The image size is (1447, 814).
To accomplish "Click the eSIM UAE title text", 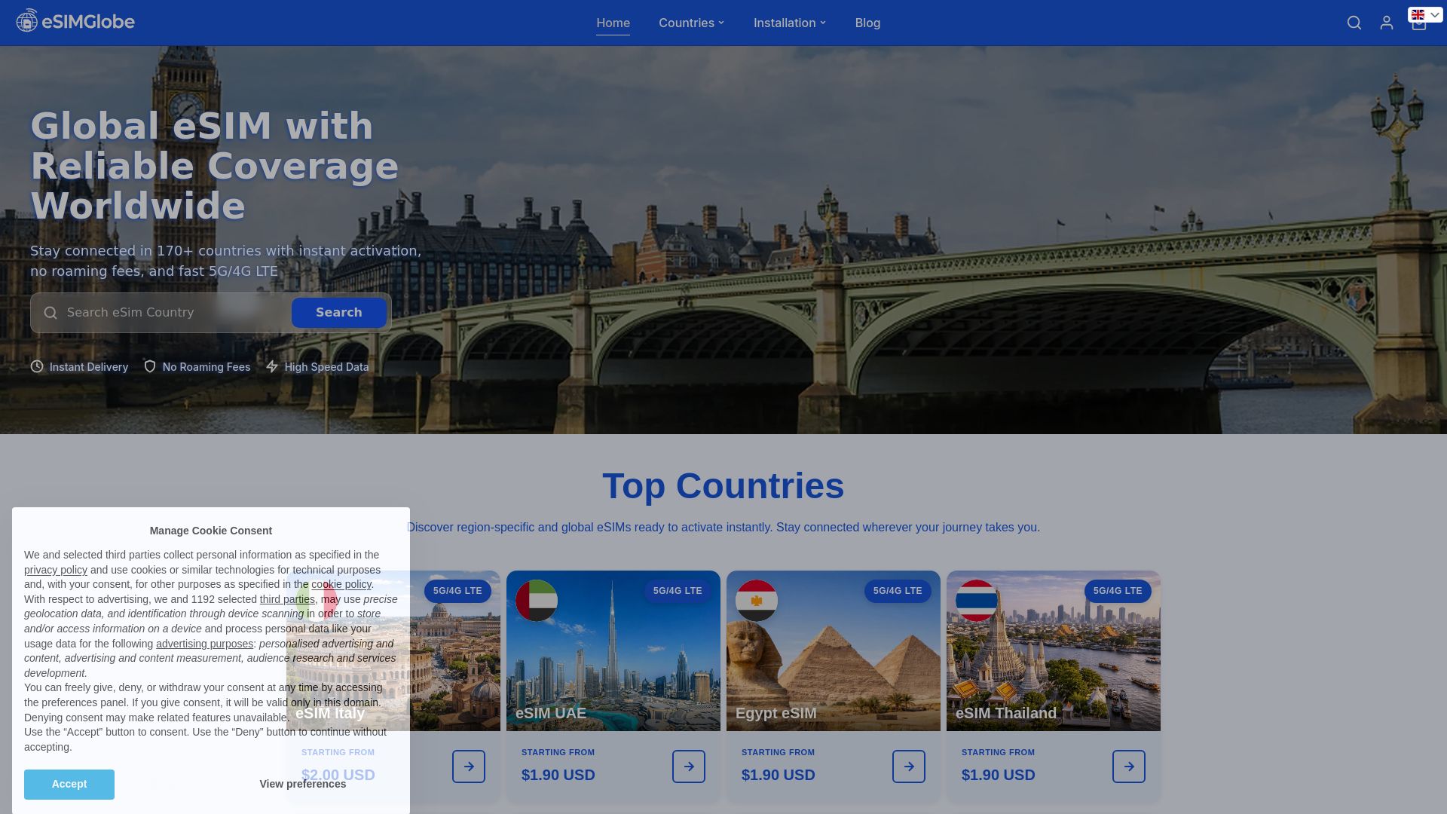I will 551,713.
